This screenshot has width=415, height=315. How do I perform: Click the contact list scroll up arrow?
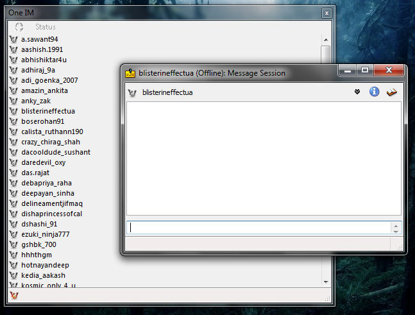pos(326,40)
